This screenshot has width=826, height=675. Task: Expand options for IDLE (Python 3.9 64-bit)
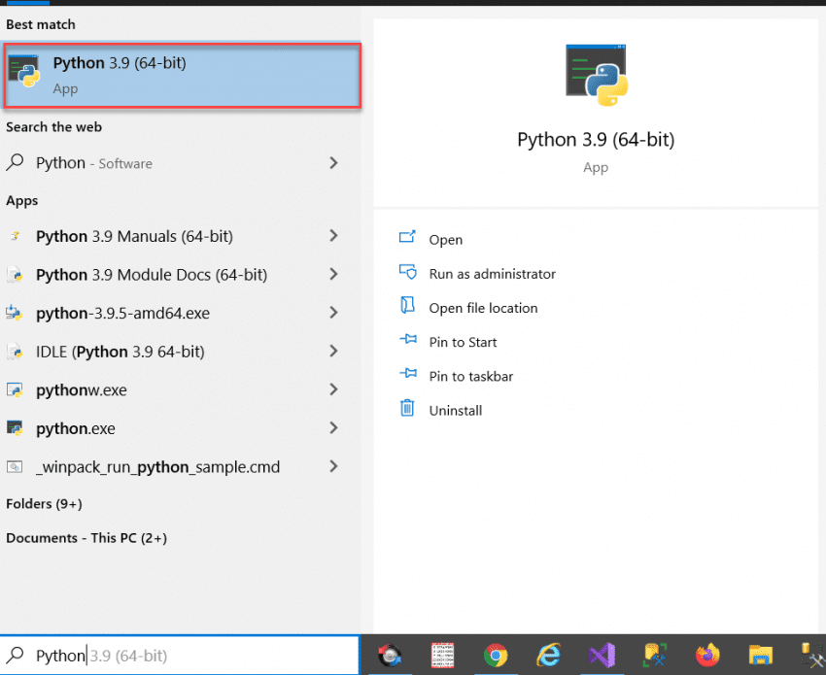click(333, 352)
